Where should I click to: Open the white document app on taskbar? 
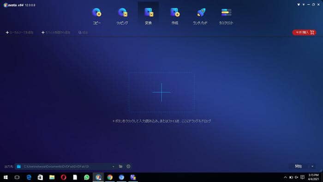(75, 177)
